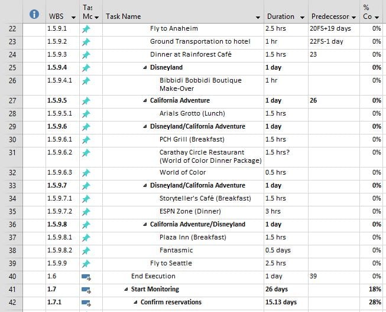Image resolution: width=386 pixels, height=312 pixels.
Task: Click the pin icon for Fly to Seattle
Action: tap(86, 264)
